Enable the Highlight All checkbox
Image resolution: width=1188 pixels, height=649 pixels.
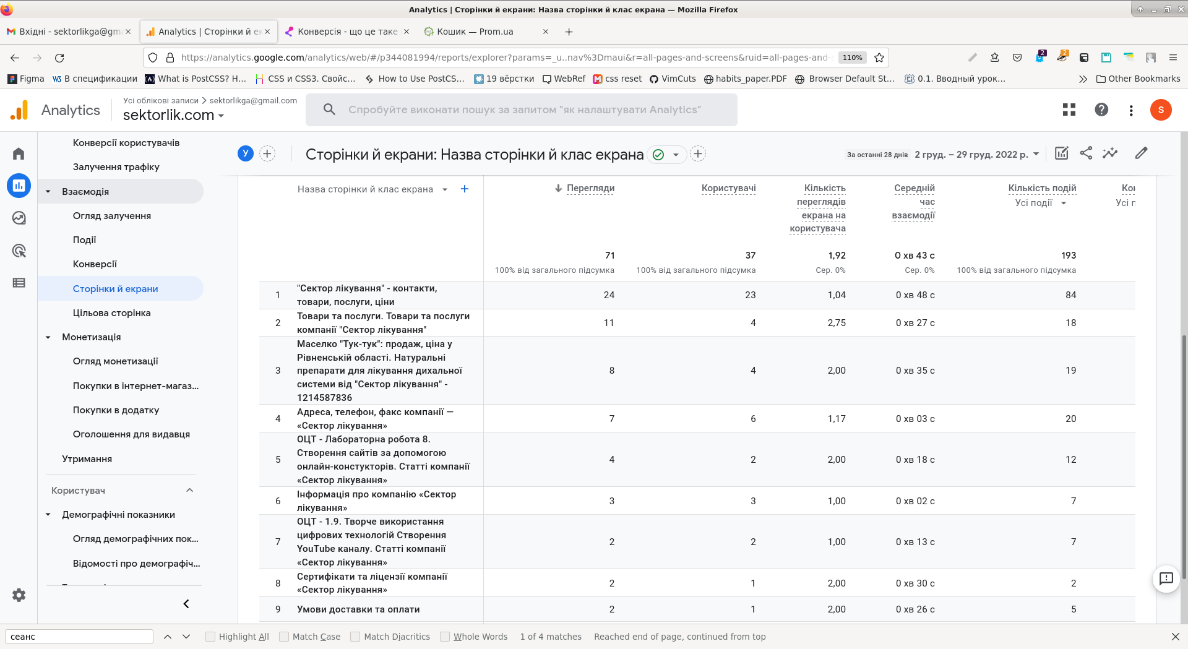(x=210, y=637)
